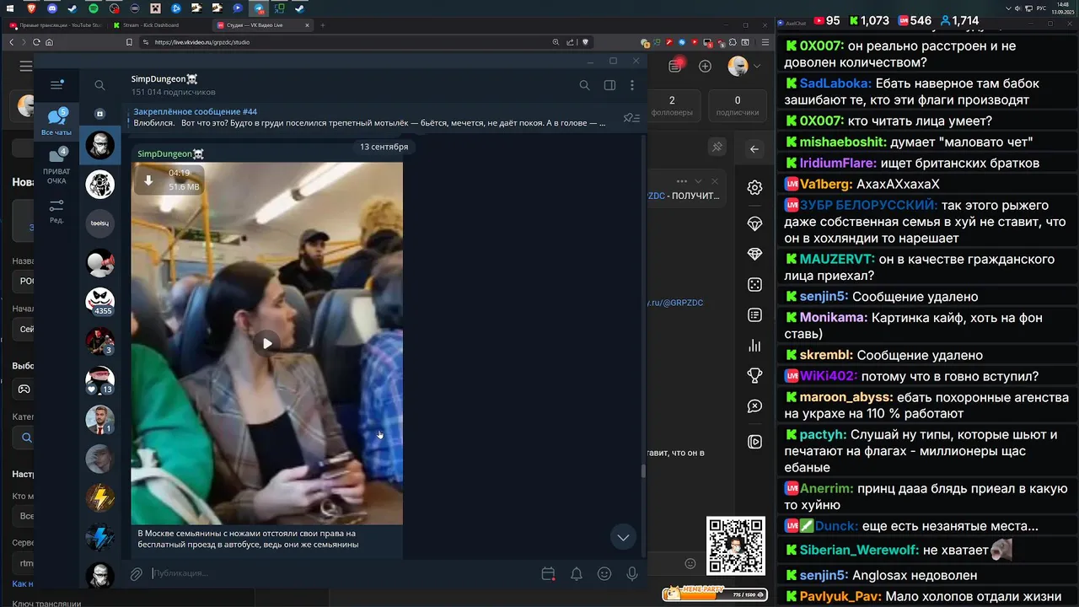Open the dice icon in VK panel
Screen dimensions: 1079x607
[x=754, y=285]
